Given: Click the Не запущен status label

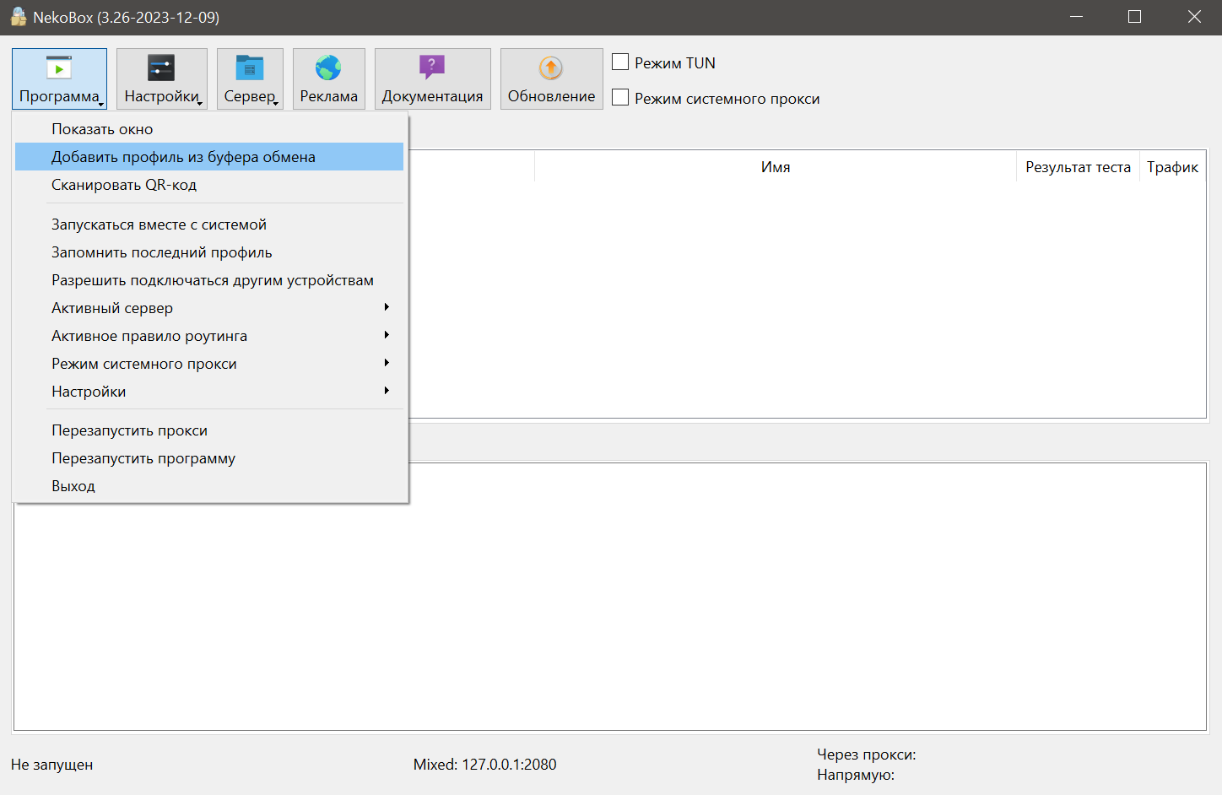Looking at the screenshot, I should [52, 765].
